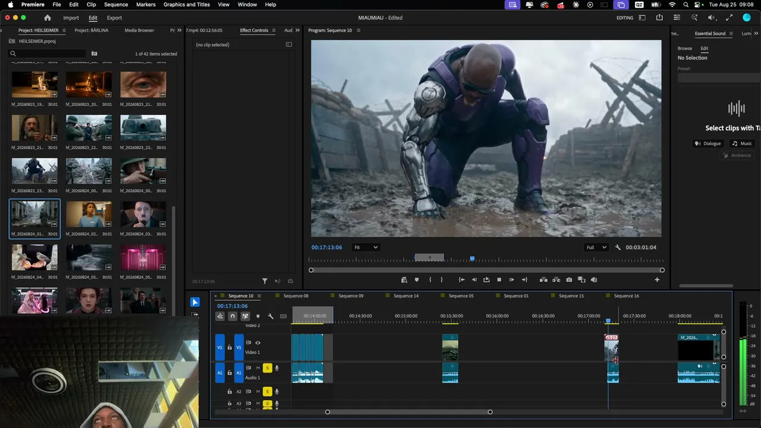
Task: Open the audio volume icon in header
Action: point(711,18)
